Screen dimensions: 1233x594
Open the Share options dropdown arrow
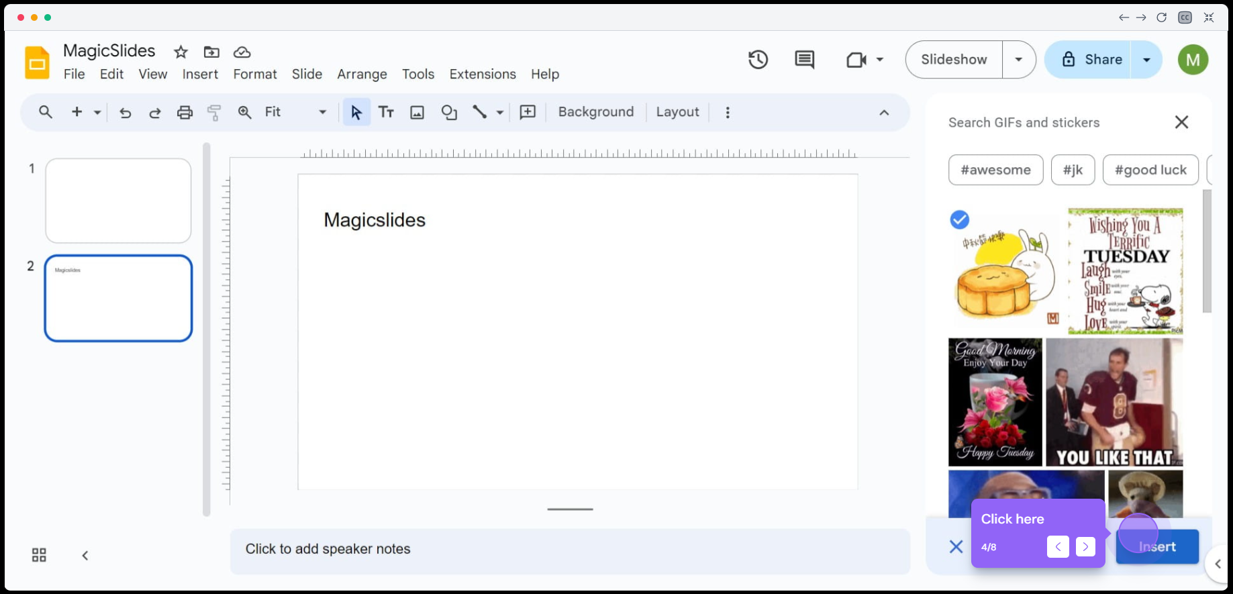click(x=1146, y=60)
